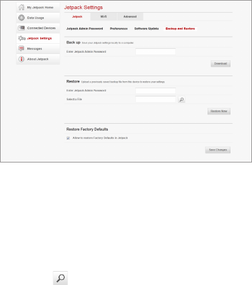Viewport: 252px width, 285px height.
Task: Click the Restore Now button
Action: point(219,111)
